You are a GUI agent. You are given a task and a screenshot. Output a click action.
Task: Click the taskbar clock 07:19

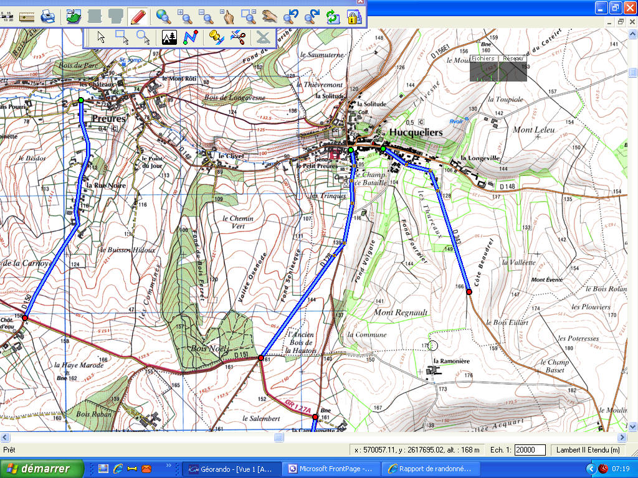[x=621, y=469]
